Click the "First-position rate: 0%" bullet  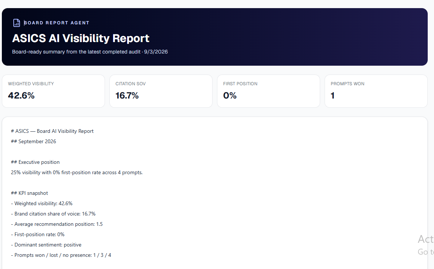[x=38, y=234]
